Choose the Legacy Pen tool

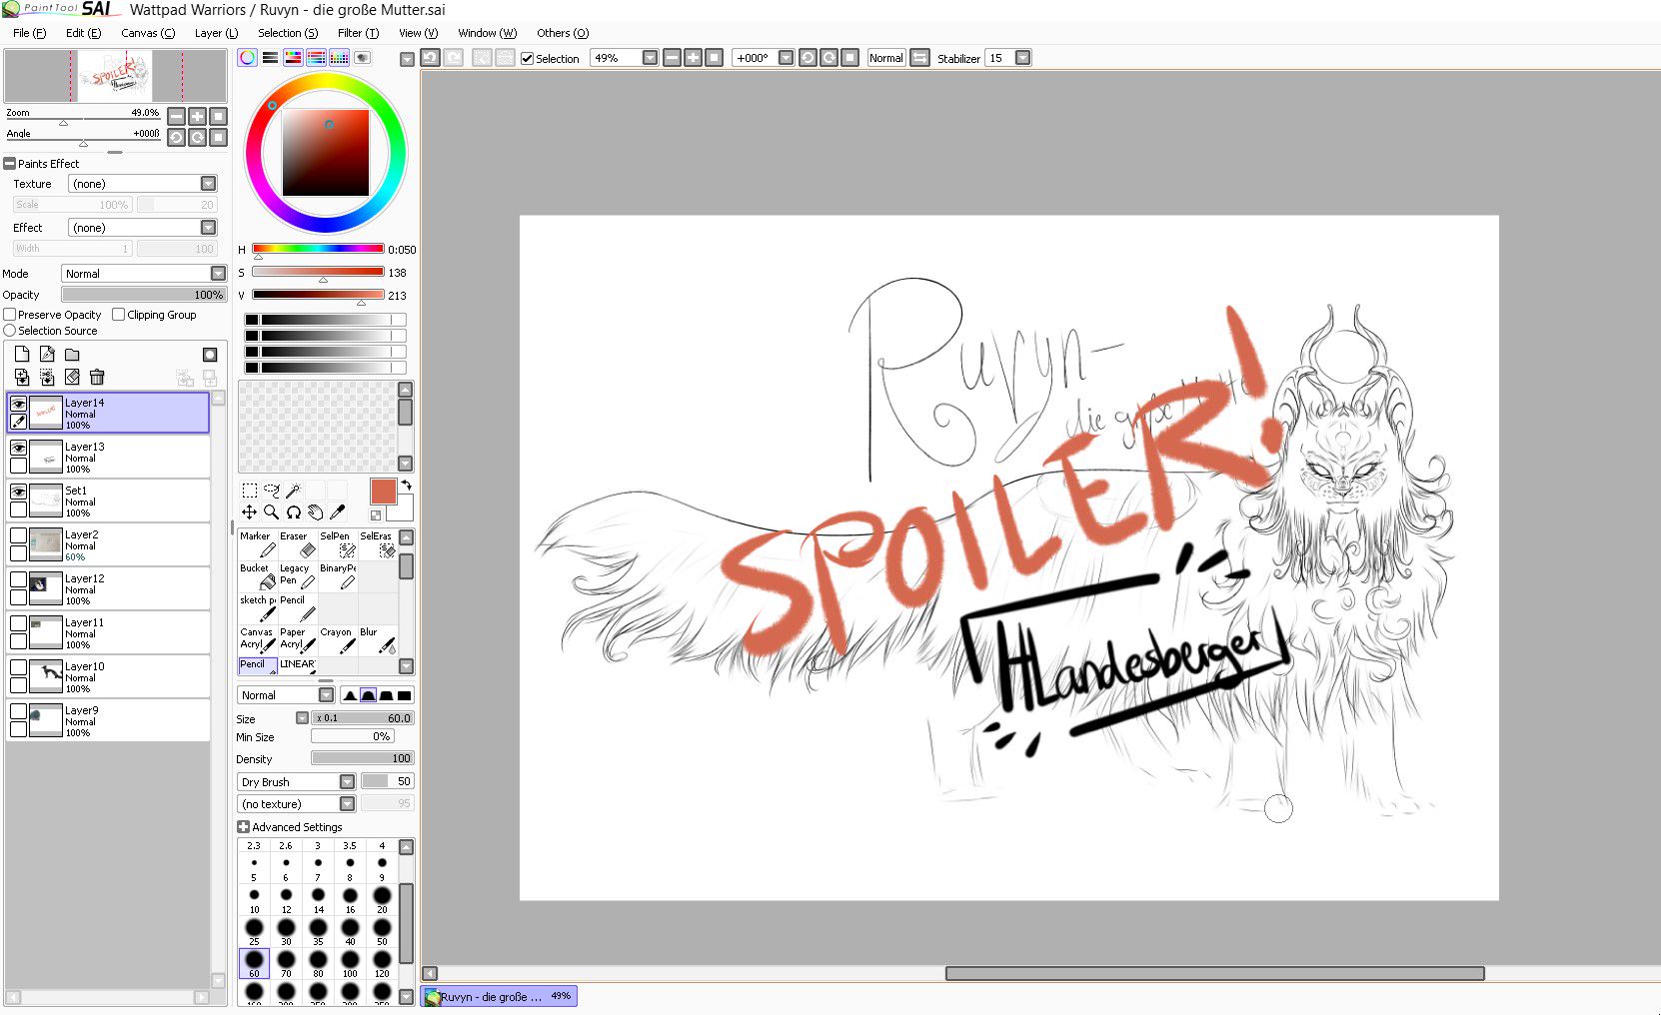click(298, 576)
